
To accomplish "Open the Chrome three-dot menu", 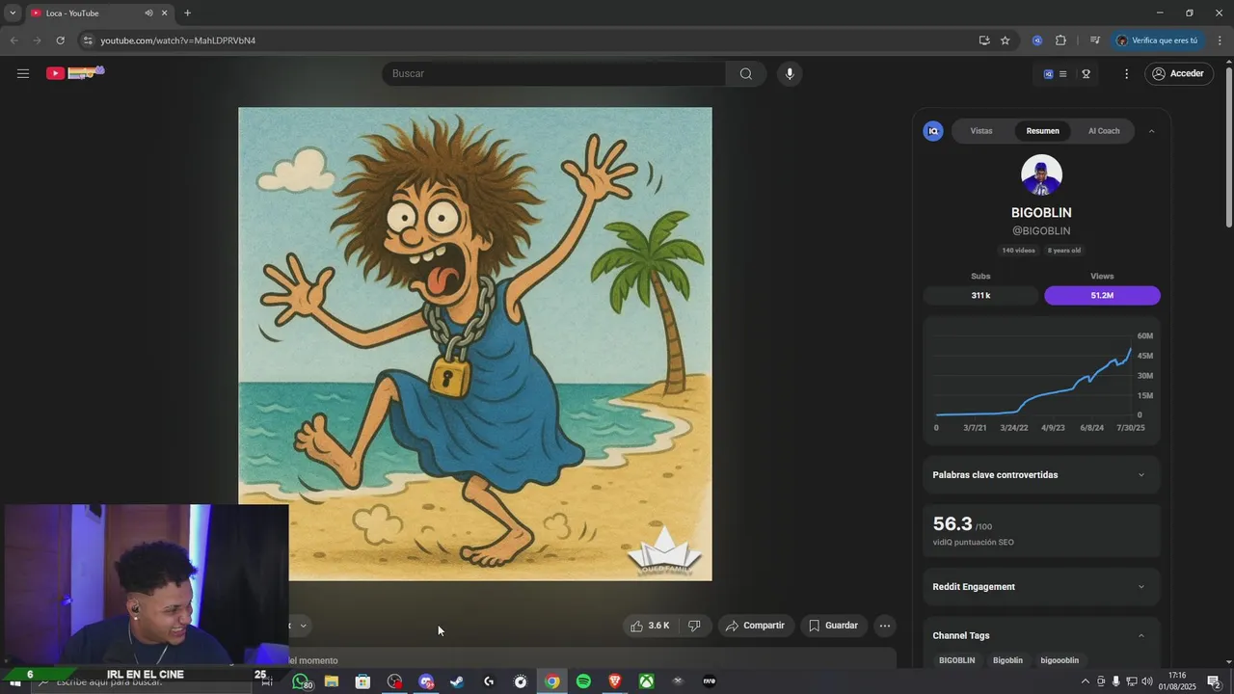I will pyautogui.click(x=1220, y=40).
